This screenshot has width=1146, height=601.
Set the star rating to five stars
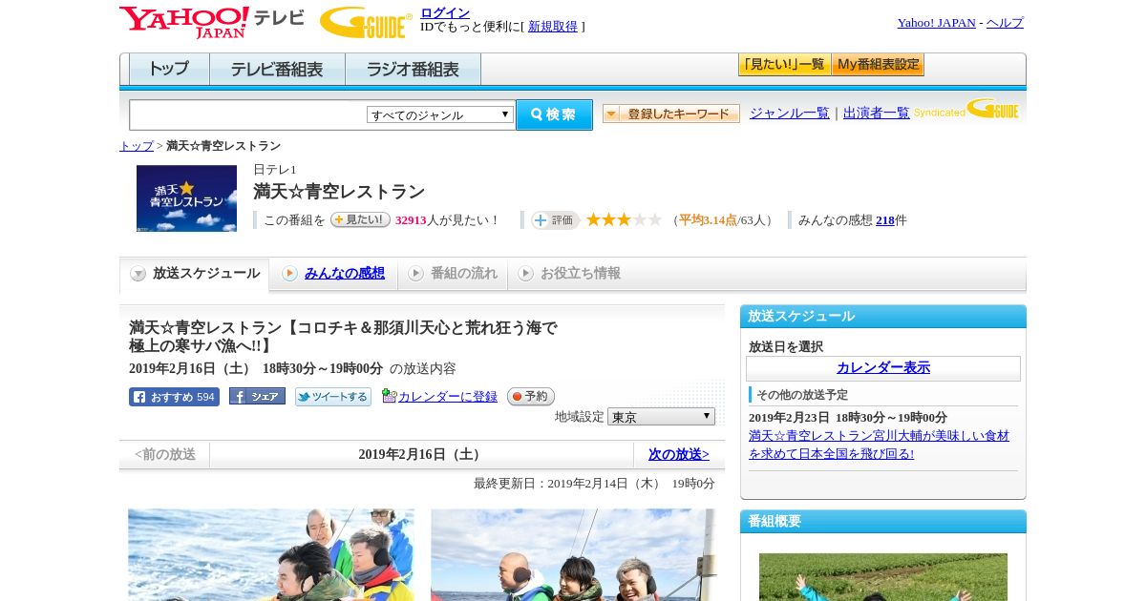click(654, 220)
